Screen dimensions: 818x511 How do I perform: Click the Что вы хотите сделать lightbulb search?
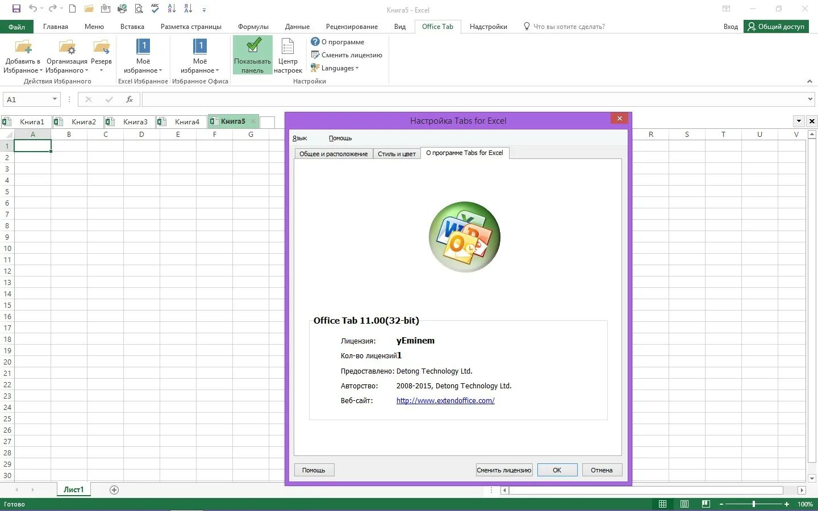pos(564,27)
